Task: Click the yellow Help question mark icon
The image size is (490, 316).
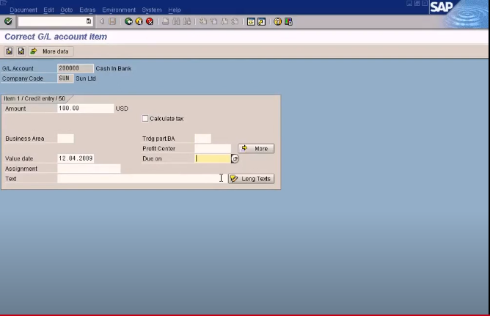Action: click(277, 21)
